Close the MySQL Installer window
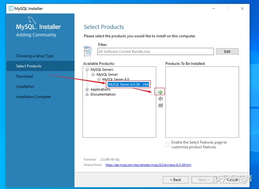 [242, 9]
